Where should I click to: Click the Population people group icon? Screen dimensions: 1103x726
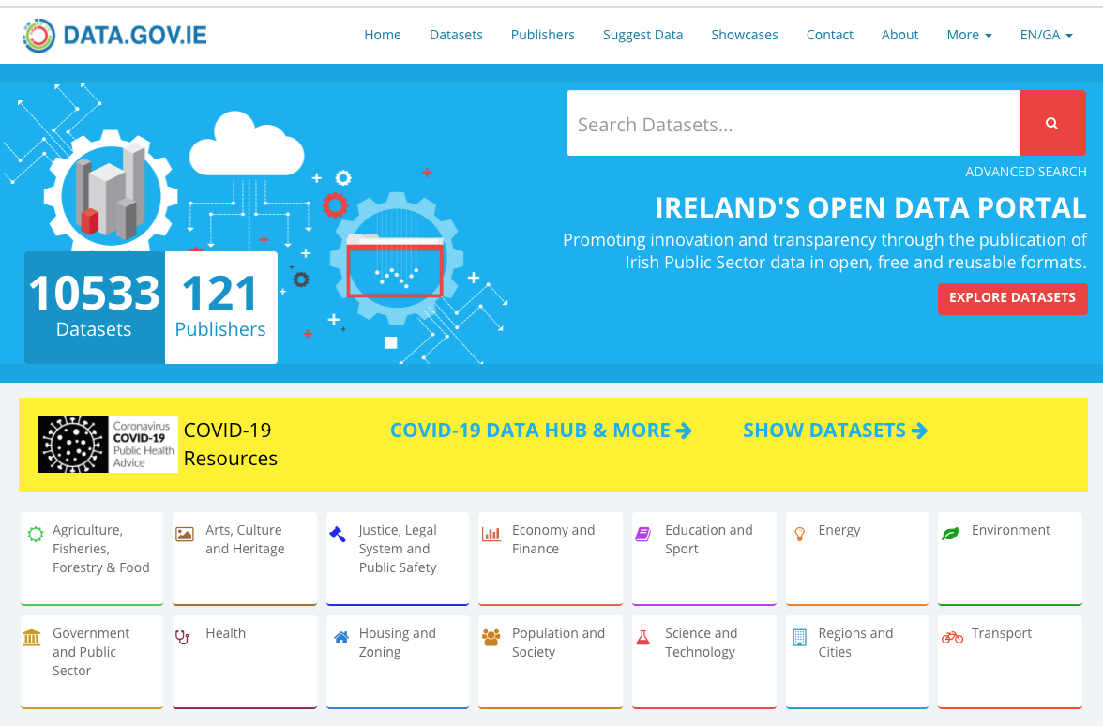pos(491,638)
